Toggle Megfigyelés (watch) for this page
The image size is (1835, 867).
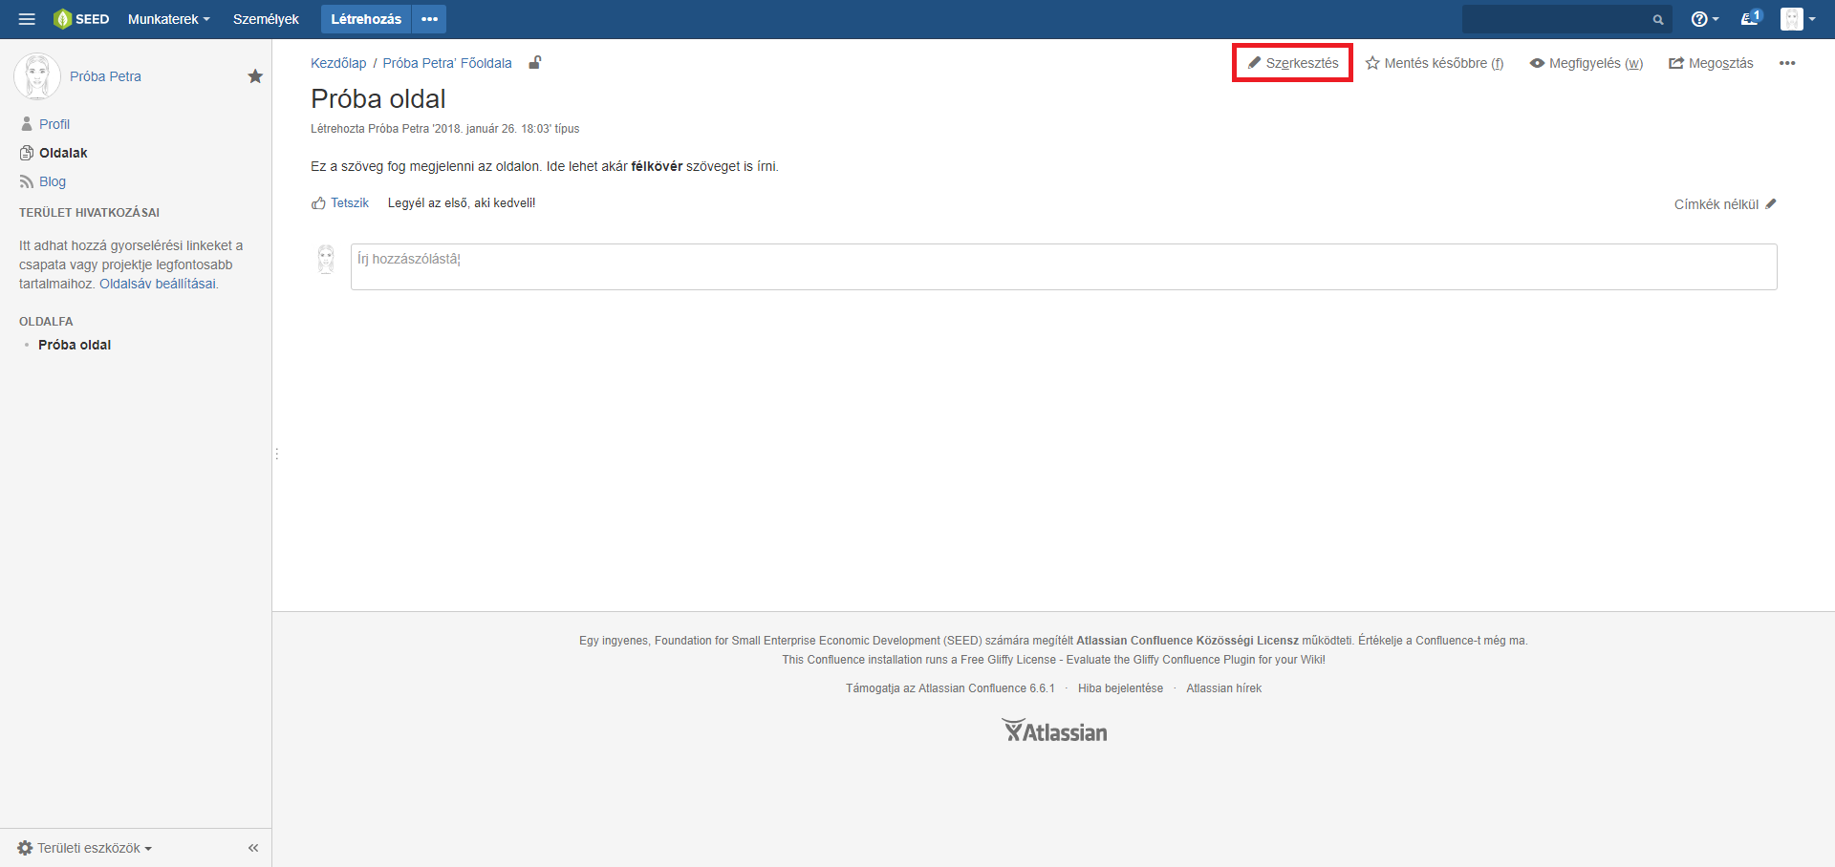1586,63
